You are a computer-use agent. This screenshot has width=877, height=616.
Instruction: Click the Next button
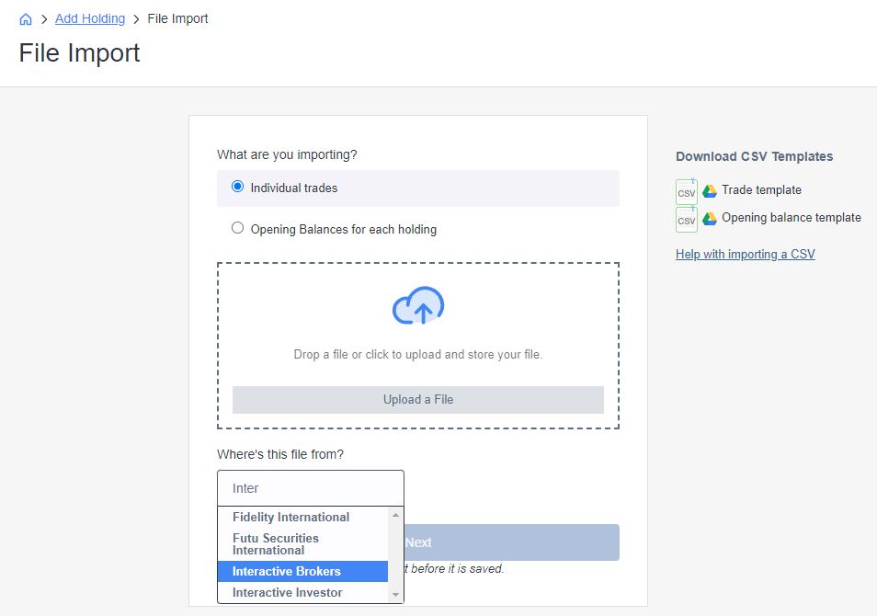511,542
